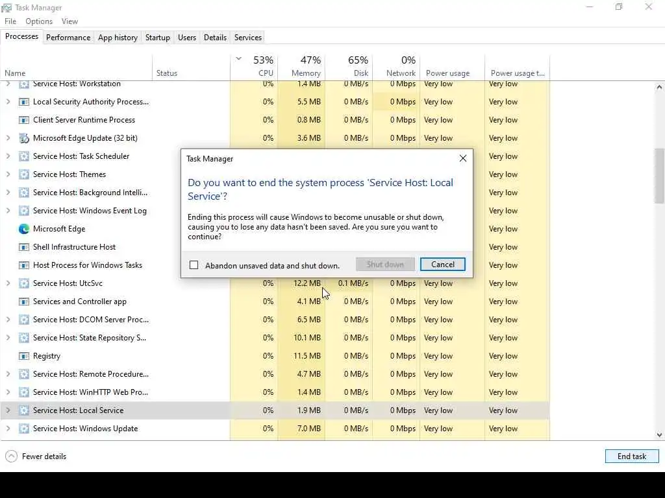Expand Service Host: DCOM Server Proc... row
665x498 pixels.
(x=8, y=320)
